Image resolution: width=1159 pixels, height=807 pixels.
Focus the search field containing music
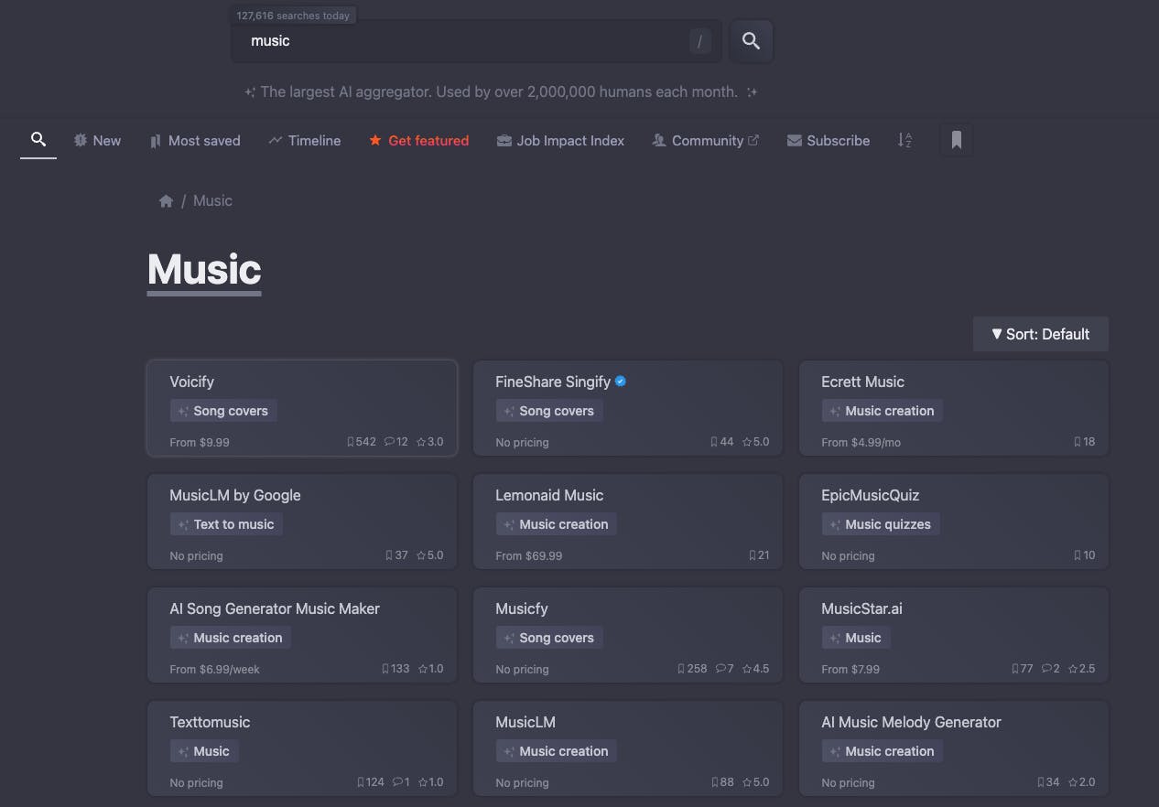click(476, 41)
